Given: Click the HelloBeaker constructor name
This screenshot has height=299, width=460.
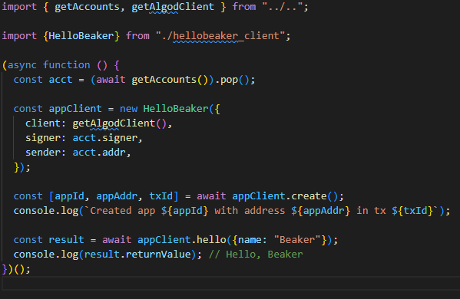Looking at the screenshot, I should click(175, 109).
